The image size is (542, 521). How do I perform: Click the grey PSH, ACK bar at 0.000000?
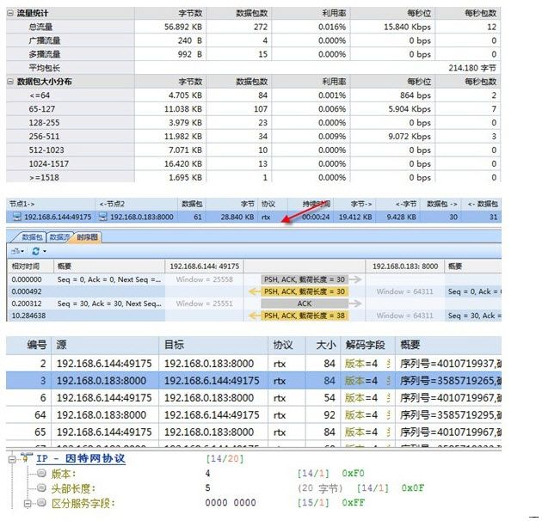click(x=305, y=279)
